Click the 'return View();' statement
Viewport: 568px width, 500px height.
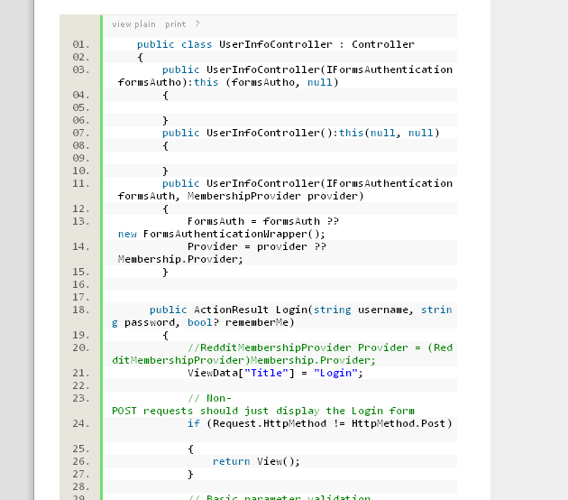click(256, 461)
